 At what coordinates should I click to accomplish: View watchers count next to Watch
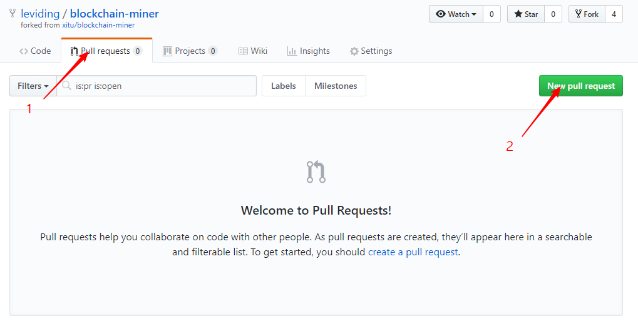pyautogui.click(x=491, y=14)
